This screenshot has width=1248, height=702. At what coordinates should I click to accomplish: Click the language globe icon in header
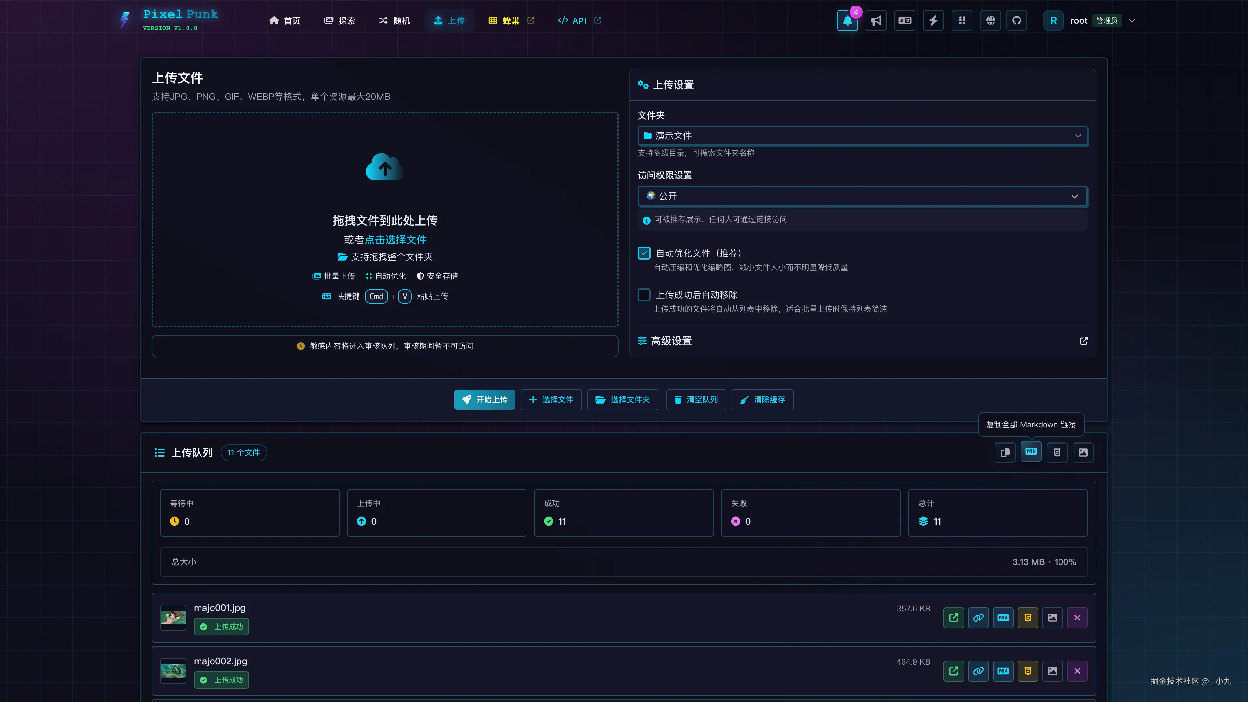point(990,21)
